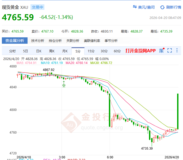Screen dimensions: 183x160
Task: Click the 4880 price axis label
Action: [x=13, y=66]
